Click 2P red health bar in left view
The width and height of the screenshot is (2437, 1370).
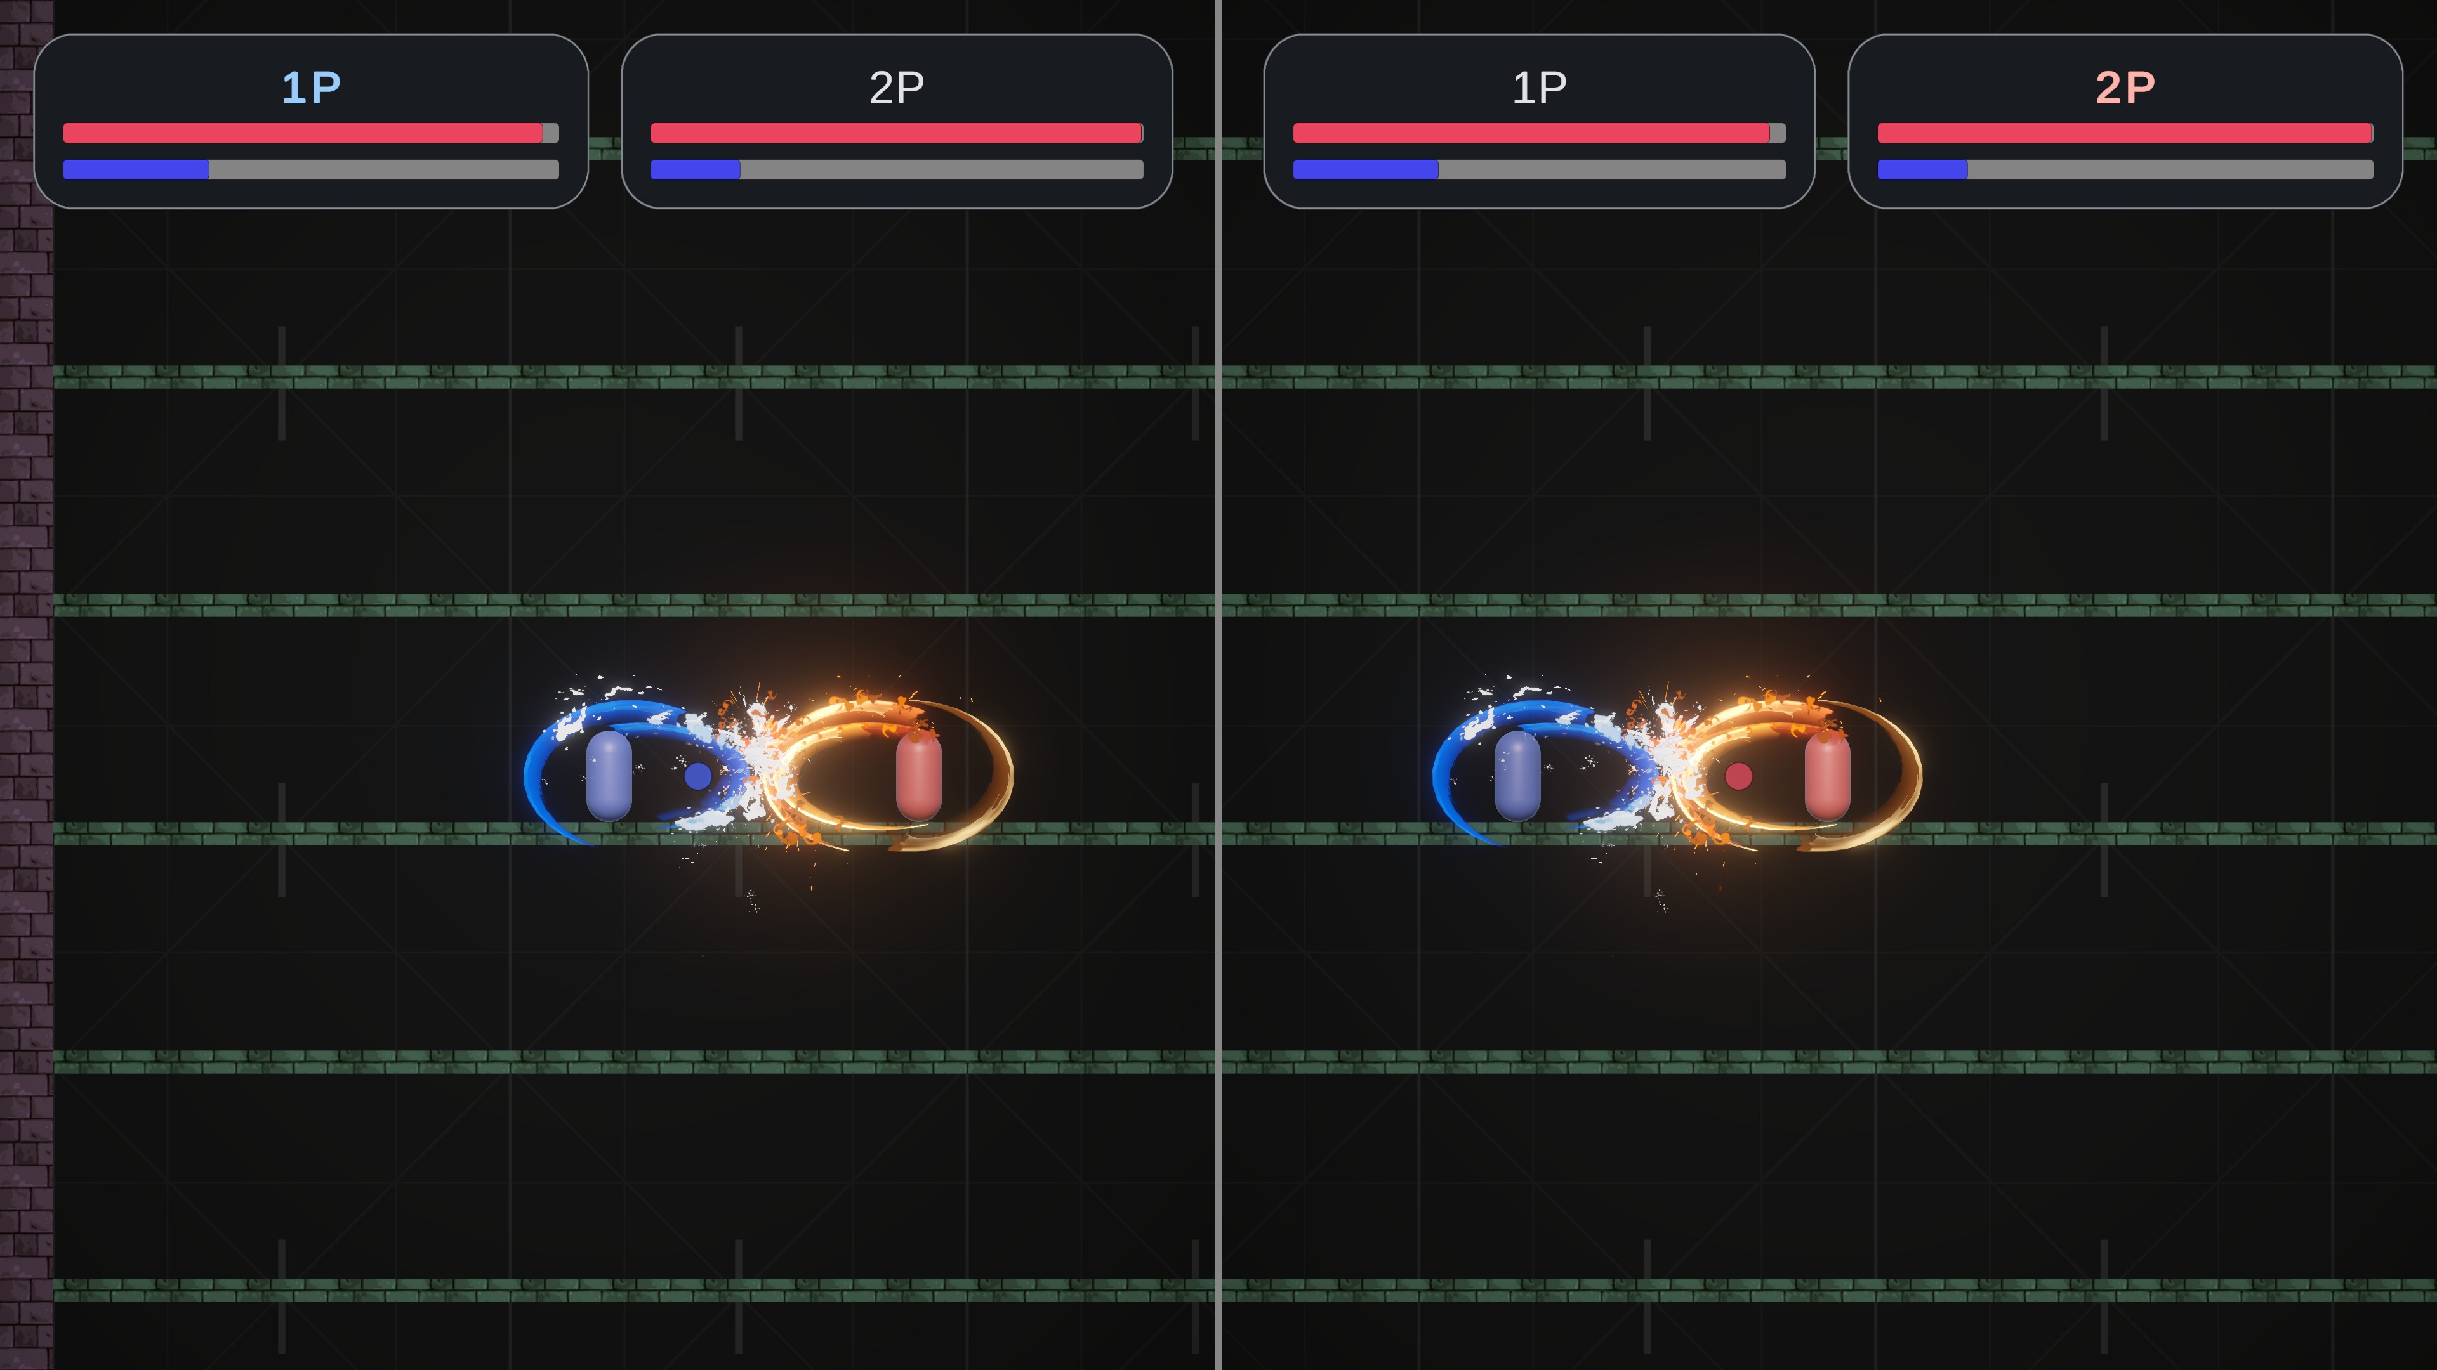pos(897,133)
